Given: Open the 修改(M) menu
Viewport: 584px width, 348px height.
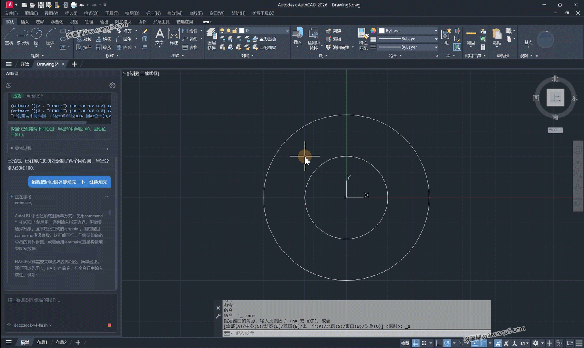Looking at the screenshot, I should coord(174,13).
